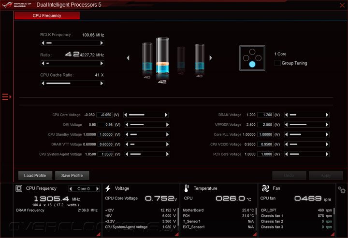Select the leftmost core cylinder labeled 40
Viewport: 348px width, 238px height.
pyautogui.click(x=147, y=57)
